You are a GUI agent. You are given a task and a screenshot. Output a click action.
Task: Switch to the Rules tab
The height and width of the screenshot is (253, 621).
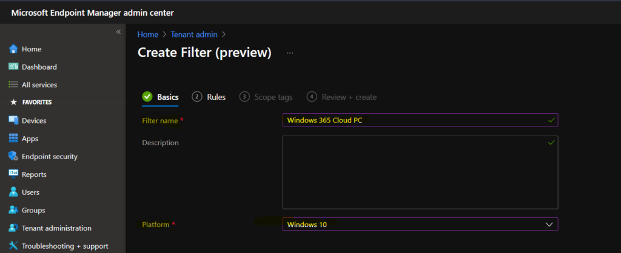click(209, 97)
